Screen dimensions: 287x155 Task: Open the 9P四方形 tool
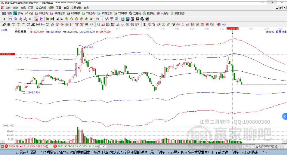pos(58,13)
